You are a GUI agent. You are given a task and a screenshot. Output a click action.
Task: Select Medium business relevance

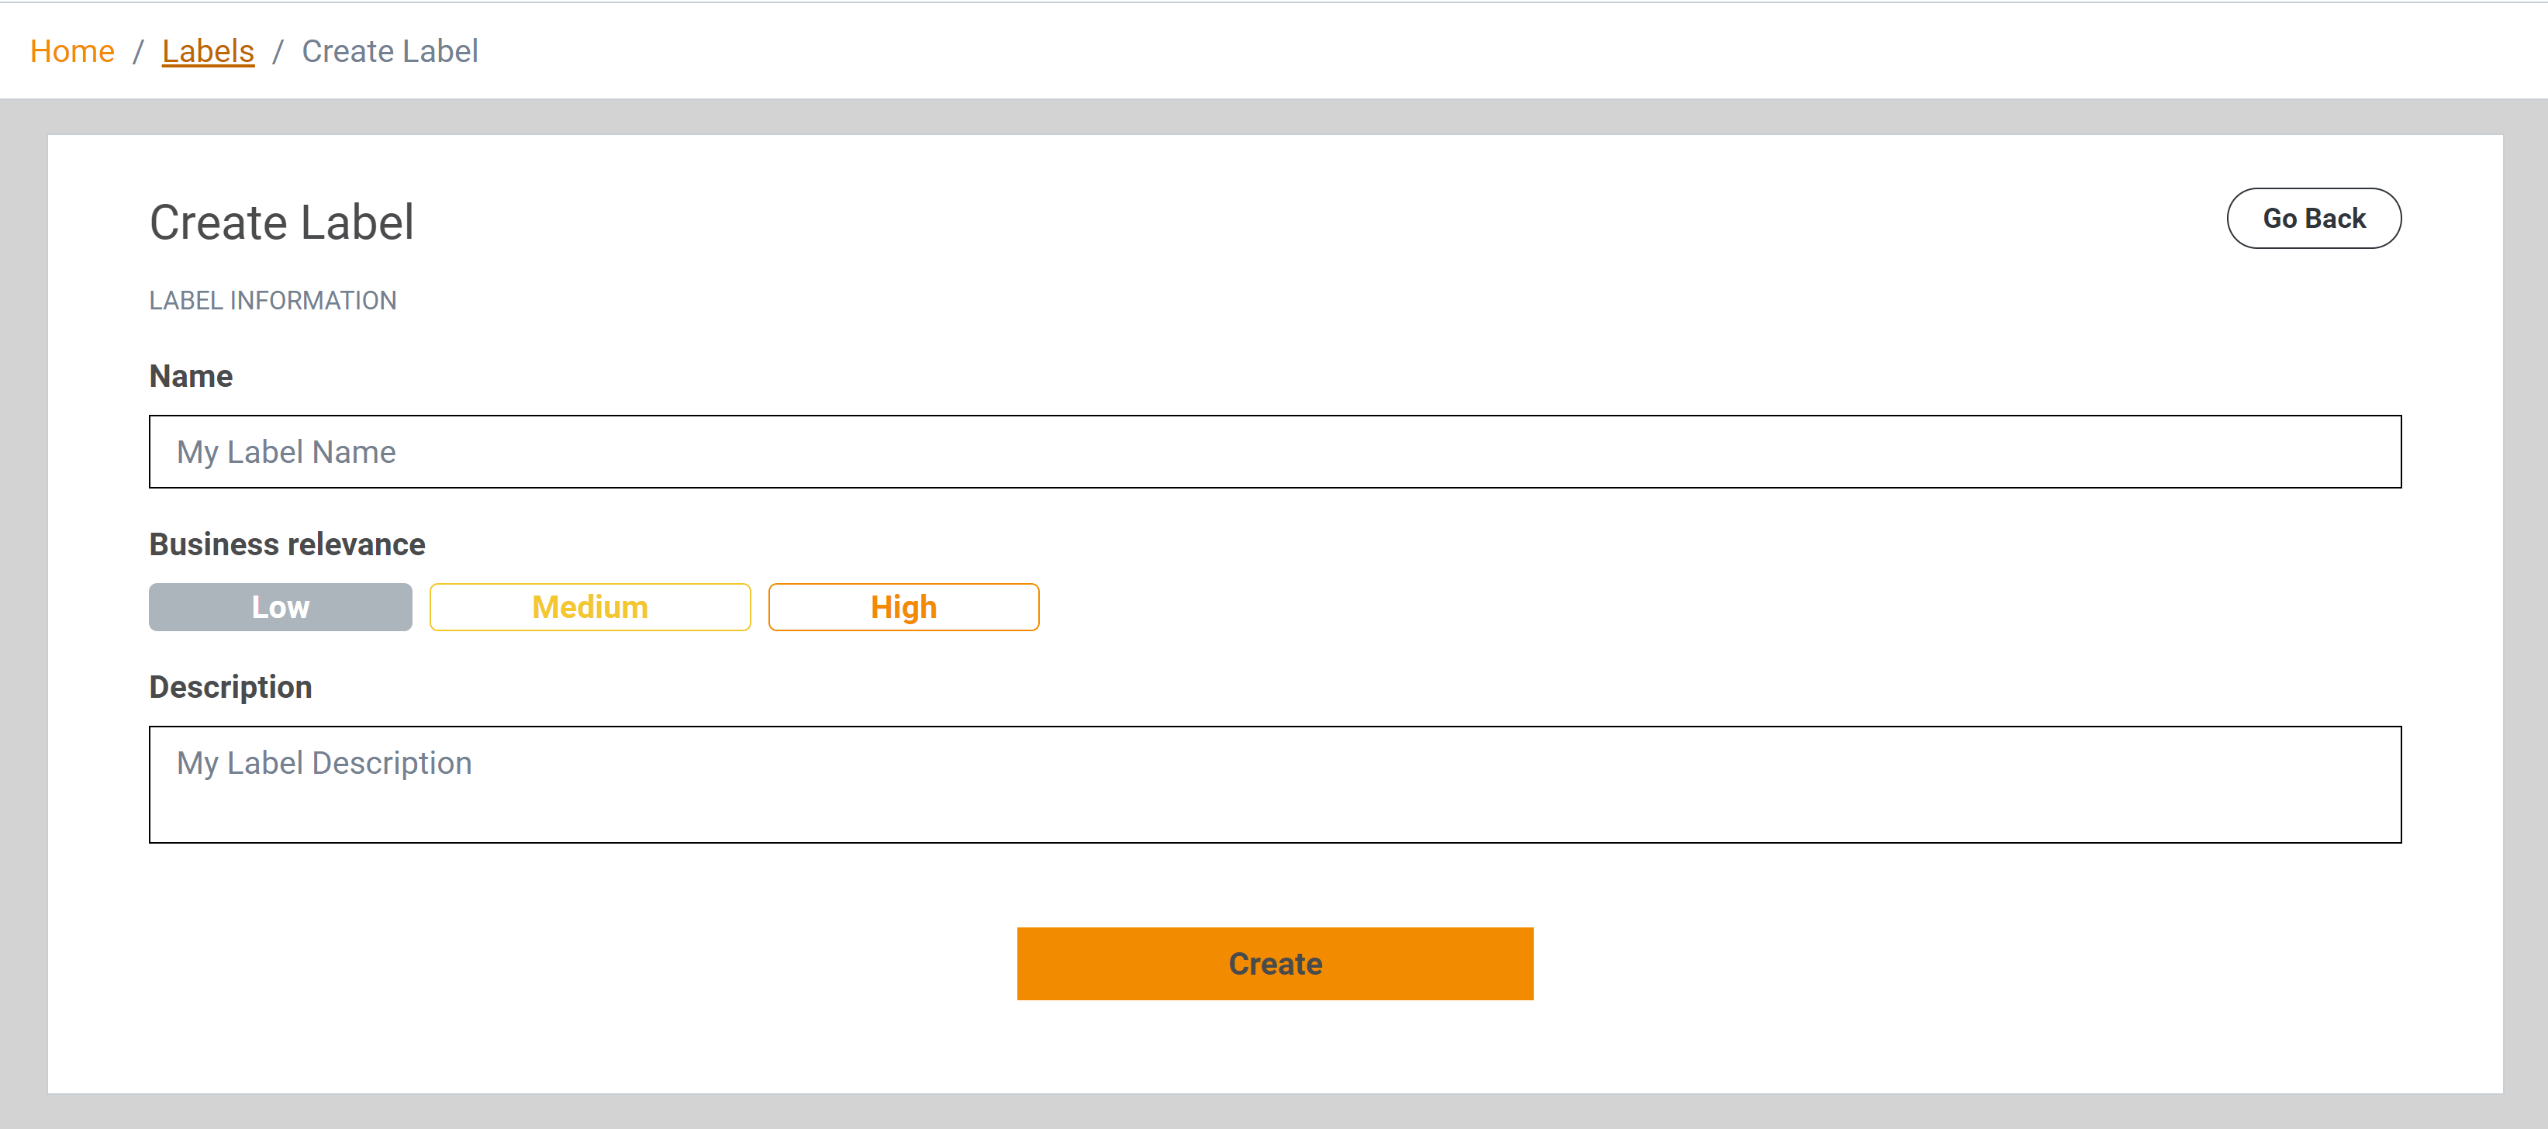click(589, 606)
